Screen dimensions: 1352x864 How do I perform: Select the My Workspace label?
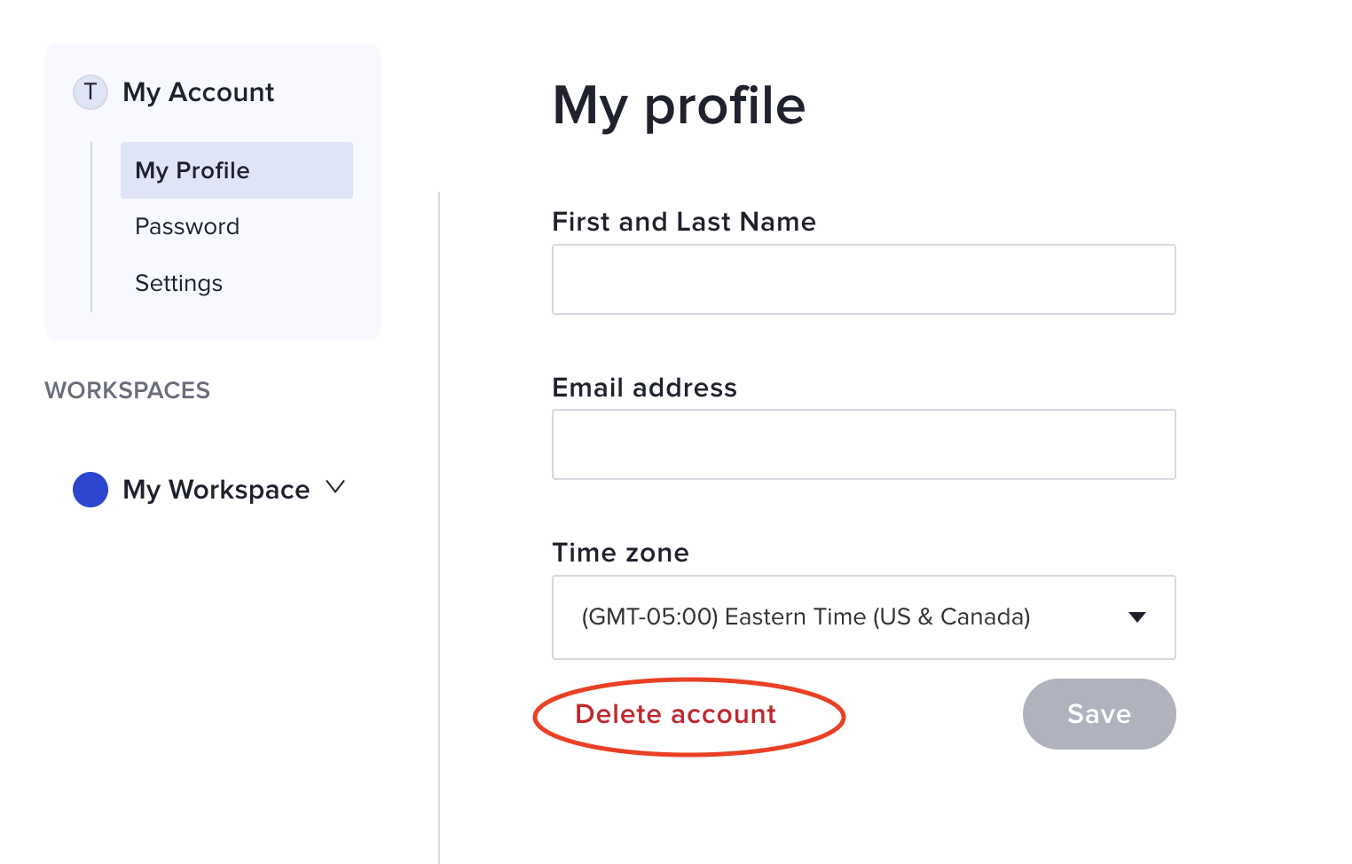click(216, 490)
